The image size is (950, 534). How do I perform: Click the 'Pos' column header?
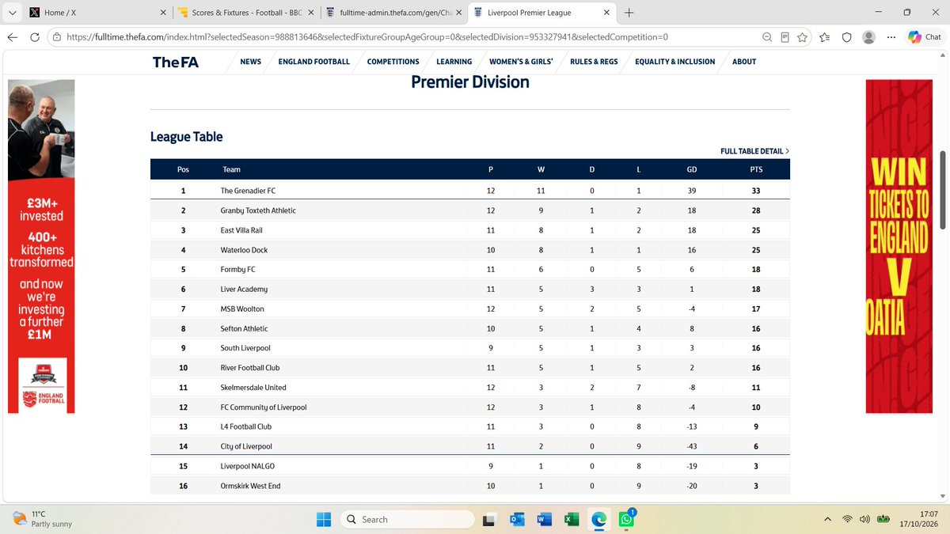coord(183,169)
